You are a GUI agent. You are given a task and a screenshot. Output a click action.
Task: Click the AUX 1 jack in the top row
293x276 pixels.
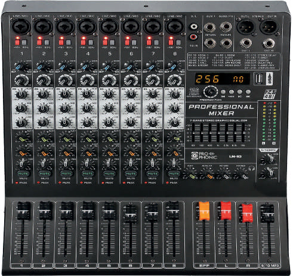pos(209,27)
